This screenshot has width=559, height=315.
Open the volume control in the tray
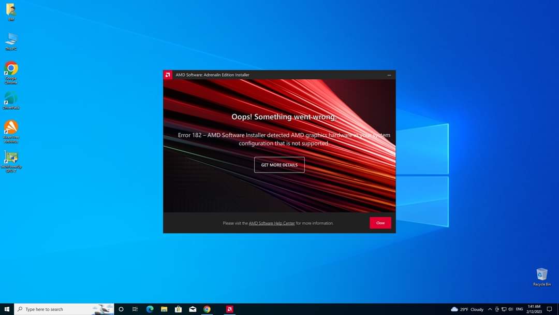point(510,309)
